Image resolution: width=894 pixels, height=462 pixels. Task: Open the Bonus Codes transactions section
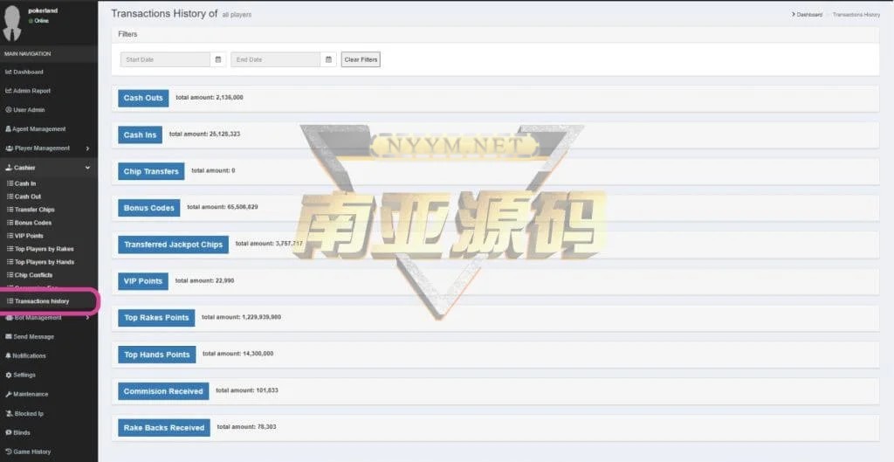149,208
